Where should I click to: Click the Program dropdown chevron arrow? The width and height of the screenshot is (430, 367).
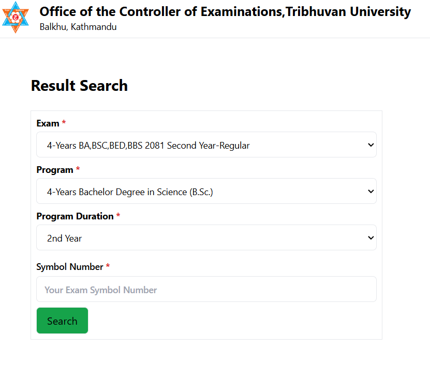pyautogui.click(x=370, y=192)
